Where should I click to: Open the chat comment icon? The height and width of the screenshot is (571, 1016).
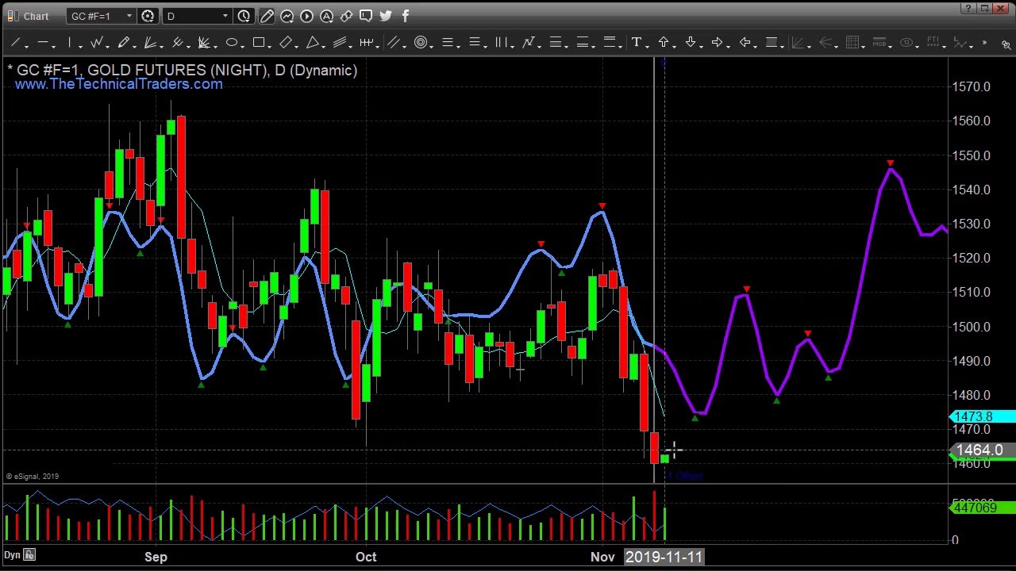(366, 16)
